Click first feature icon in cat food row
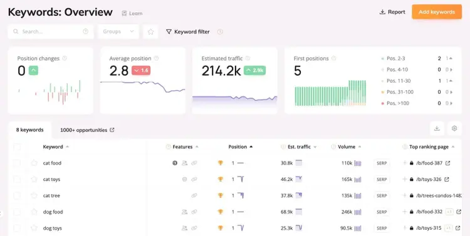 click(x=175, y=163)
